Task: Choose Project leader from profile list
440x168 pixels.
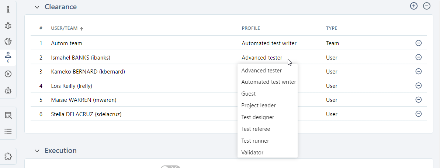Action: (258, 106)
